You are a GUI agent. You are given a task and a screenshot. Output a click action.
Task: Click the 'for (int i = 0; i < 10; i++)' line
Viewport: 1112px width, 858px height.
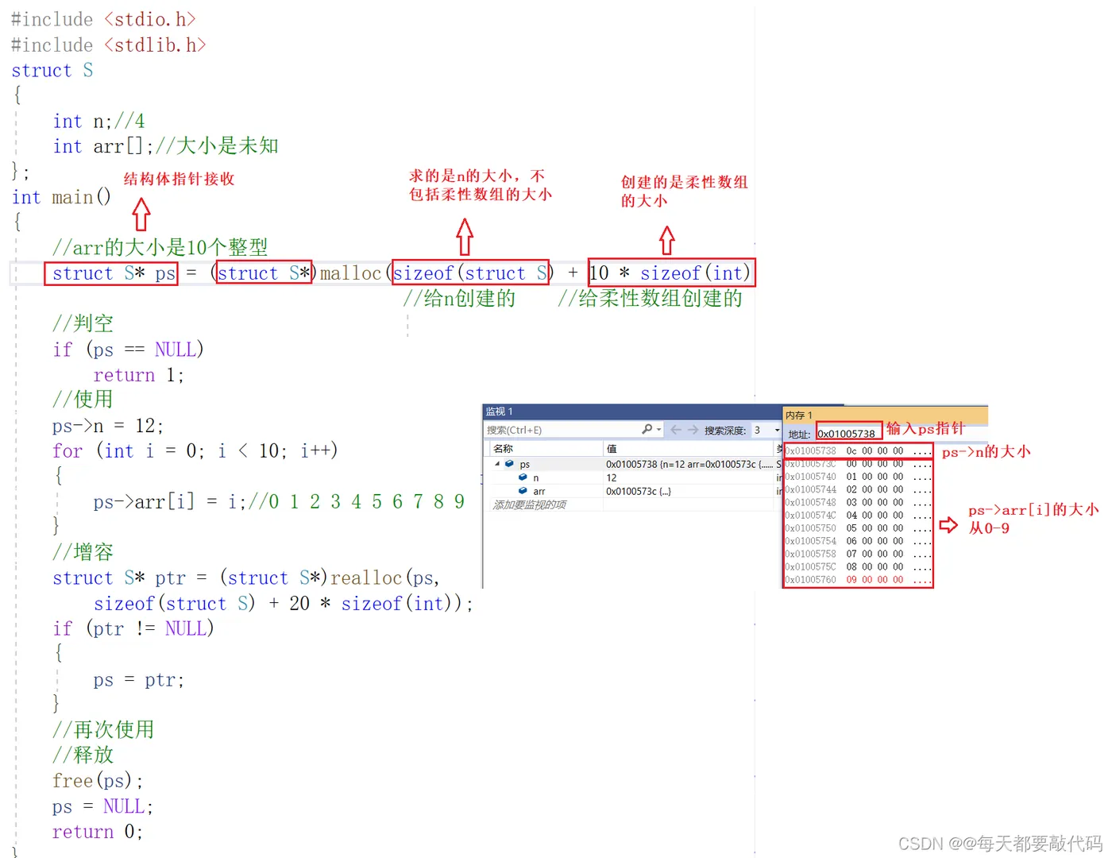(x=195, y=451)
